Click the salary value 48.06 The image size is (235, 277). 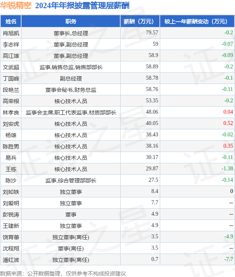[x=152, y=112]
